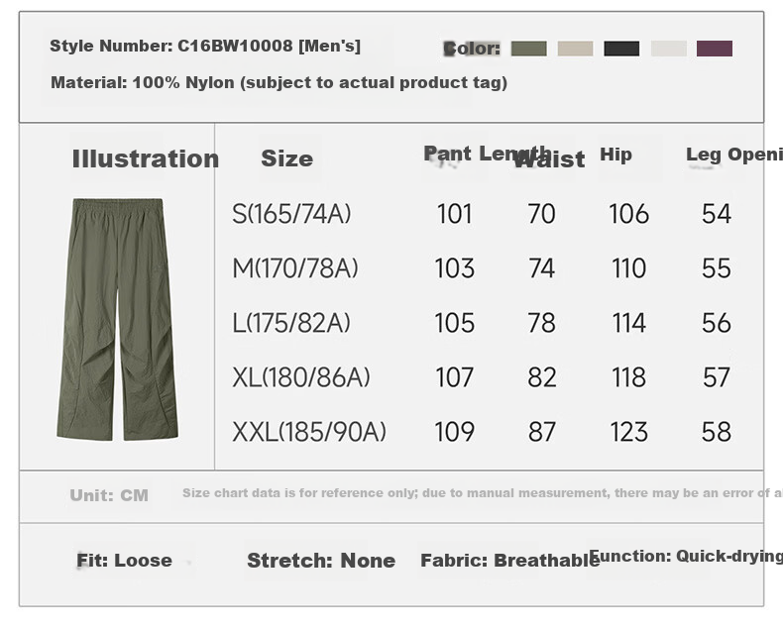
Task: Select the M(170/78A) size row label
Action: [x=295, y=268]
